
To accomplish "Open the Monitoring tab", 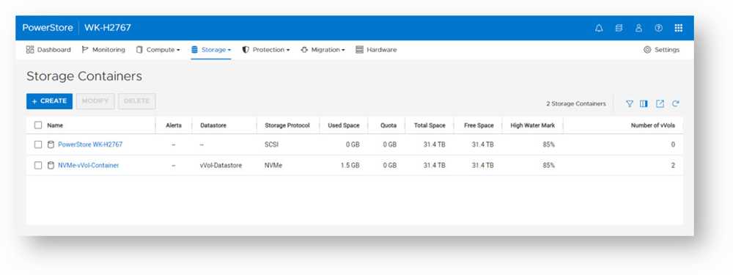I will [x=103, y=50].
